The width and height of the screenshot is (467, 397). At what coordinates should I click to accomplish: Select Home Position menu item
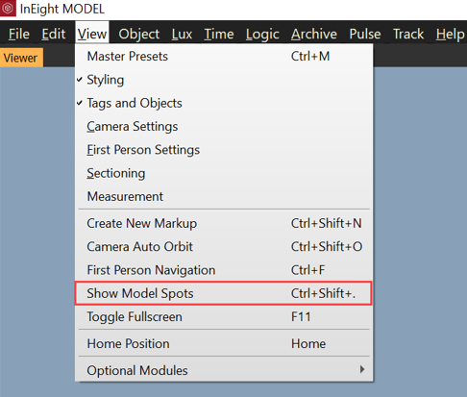pos(224,343)
